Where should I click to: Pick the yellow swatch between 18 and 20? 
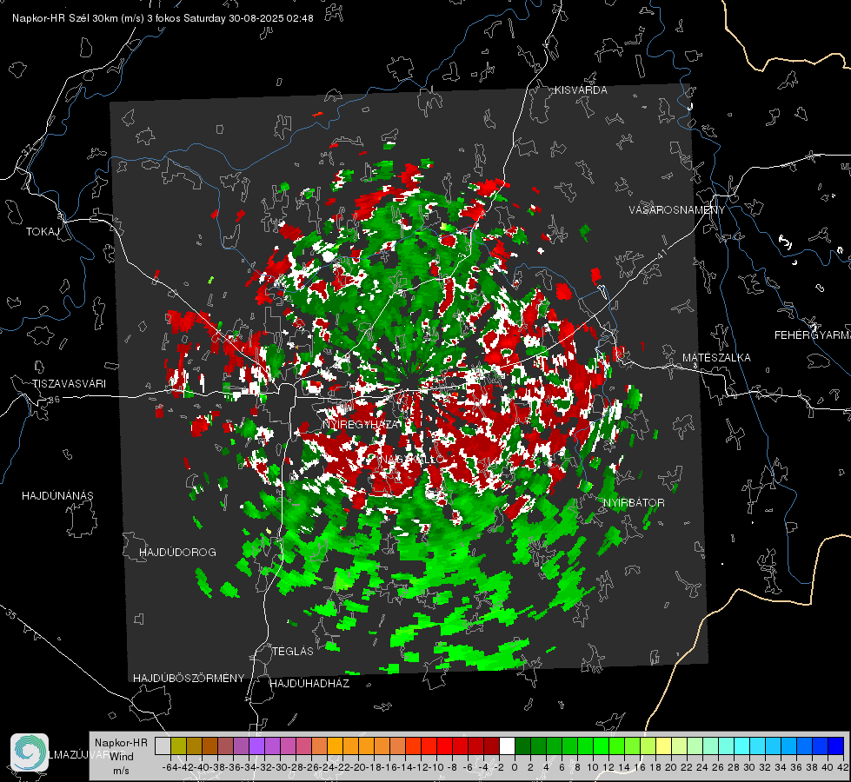[664, 746]
